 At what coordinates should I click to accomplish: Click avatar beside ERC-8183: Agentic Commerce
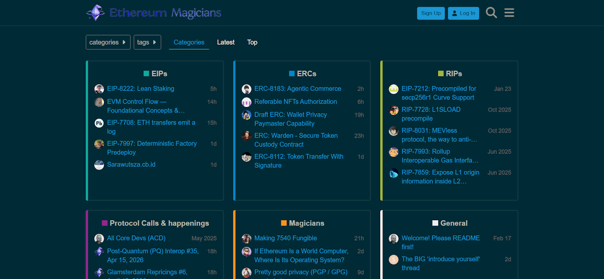[247, 89]
